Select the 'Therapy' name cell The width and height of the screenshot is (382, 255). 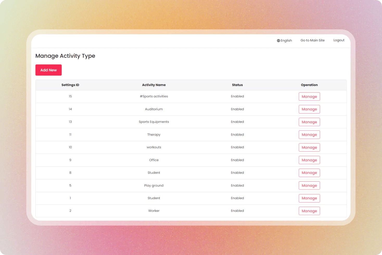pyautogui.click(x=154, y=135)
